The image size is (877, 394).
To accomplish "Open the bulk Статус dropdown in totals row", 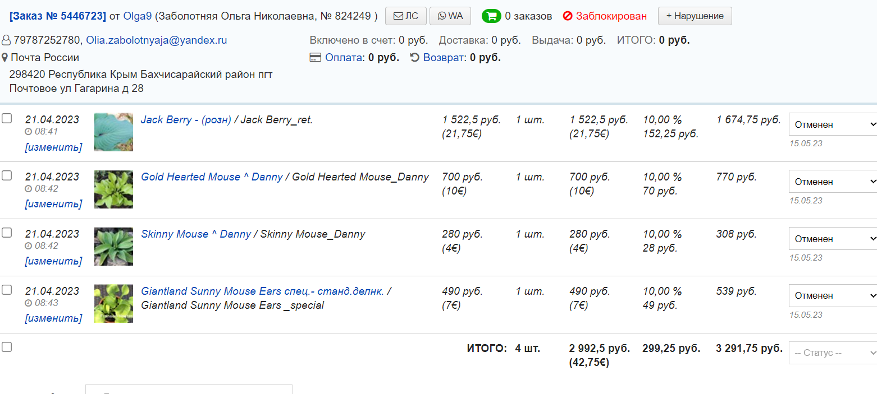I will (x=833, y=353).
